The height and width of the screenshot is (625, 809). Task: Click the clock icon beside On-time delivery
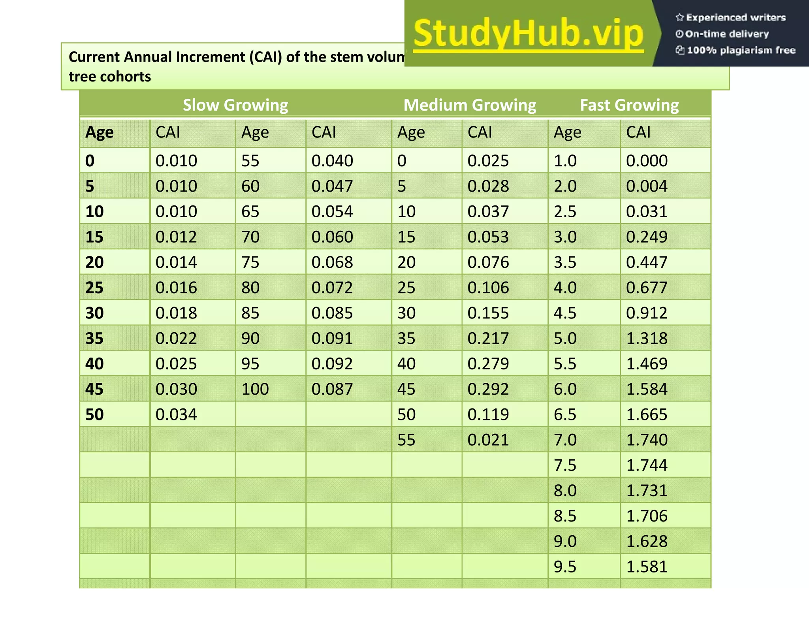point(679,34)
